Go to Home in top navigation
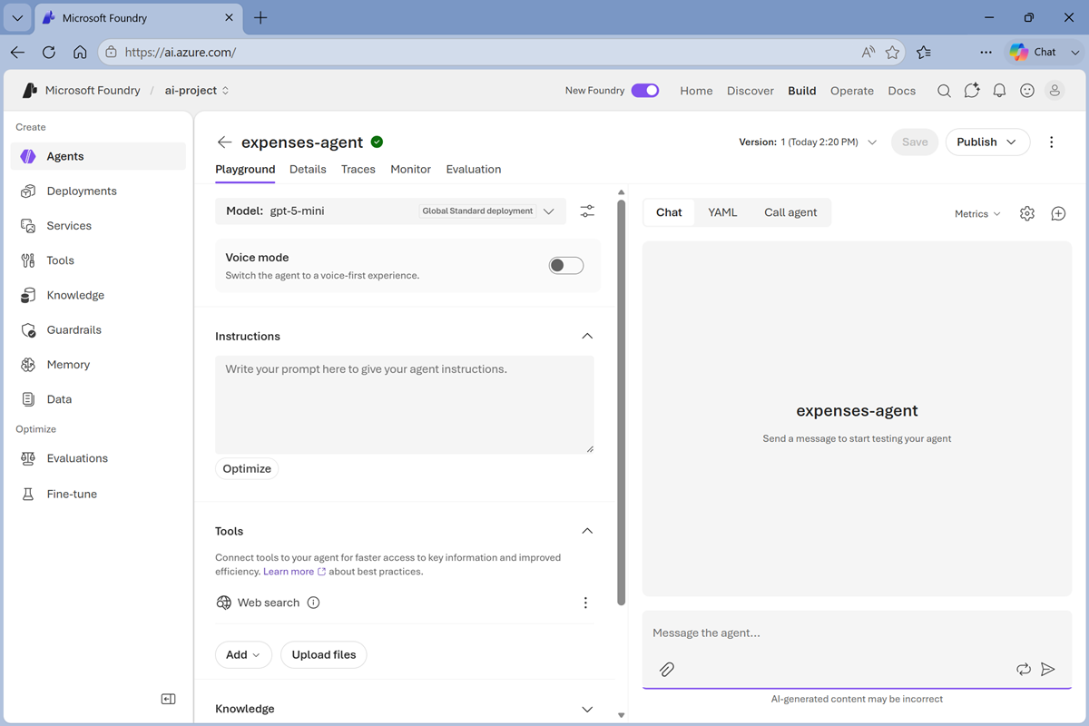 696,91
